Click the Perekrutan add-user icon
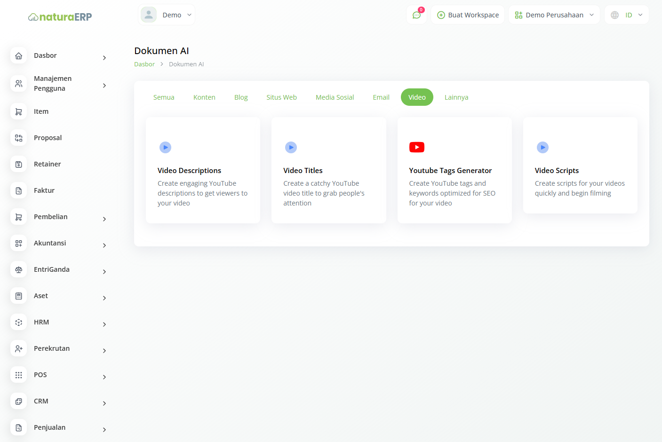 click(x=19, y=349)
